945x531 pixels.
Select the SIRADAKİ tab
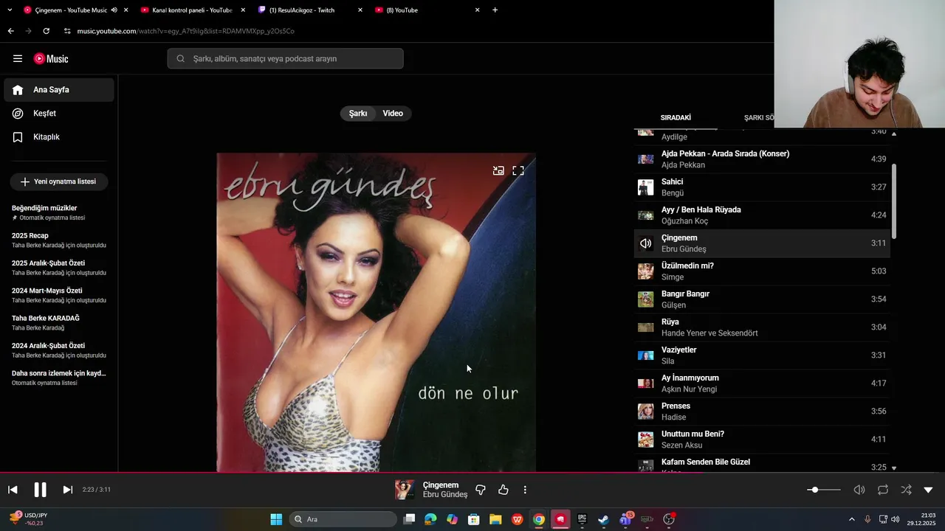[x=676, y=117]
